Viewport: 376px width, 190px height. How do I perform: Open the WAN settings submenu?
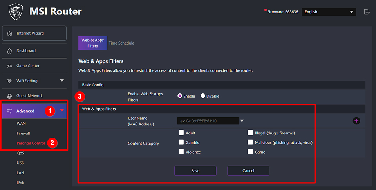21,124
